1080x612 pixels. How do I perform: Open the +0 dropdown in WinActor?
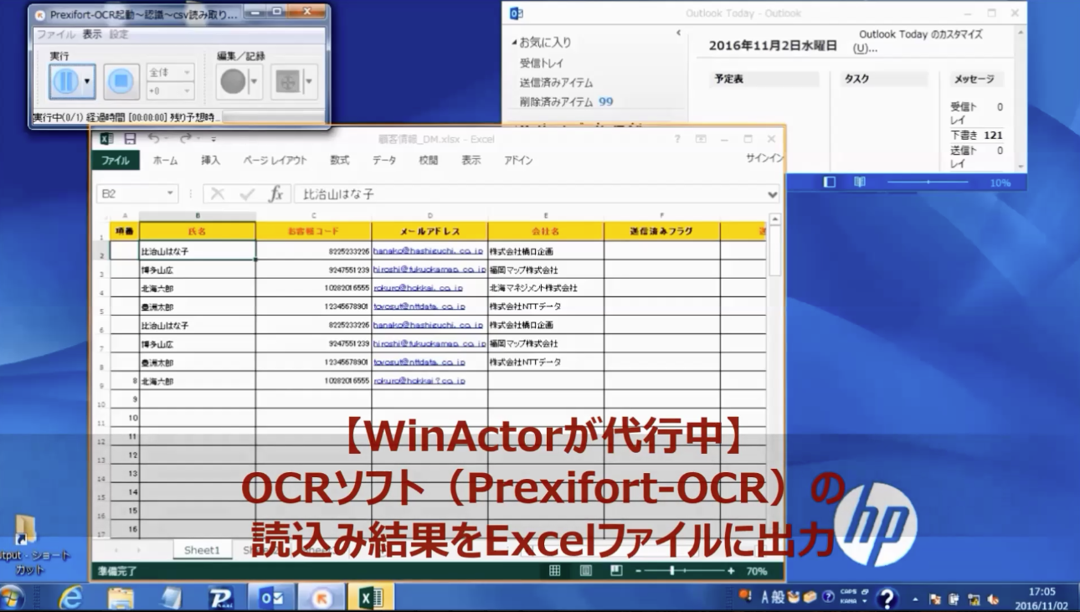[170, 90]
